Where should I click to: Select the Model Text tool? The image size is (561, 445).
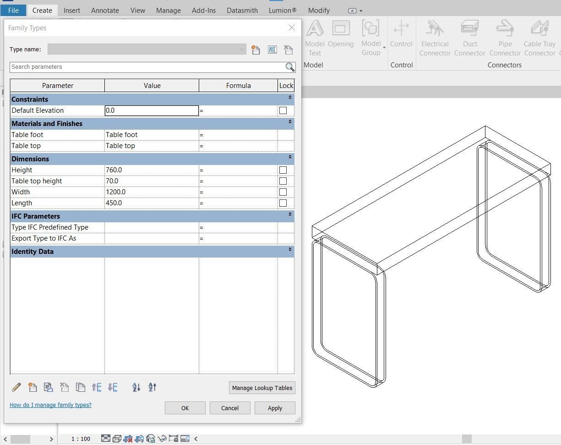(x=315, y=38)
